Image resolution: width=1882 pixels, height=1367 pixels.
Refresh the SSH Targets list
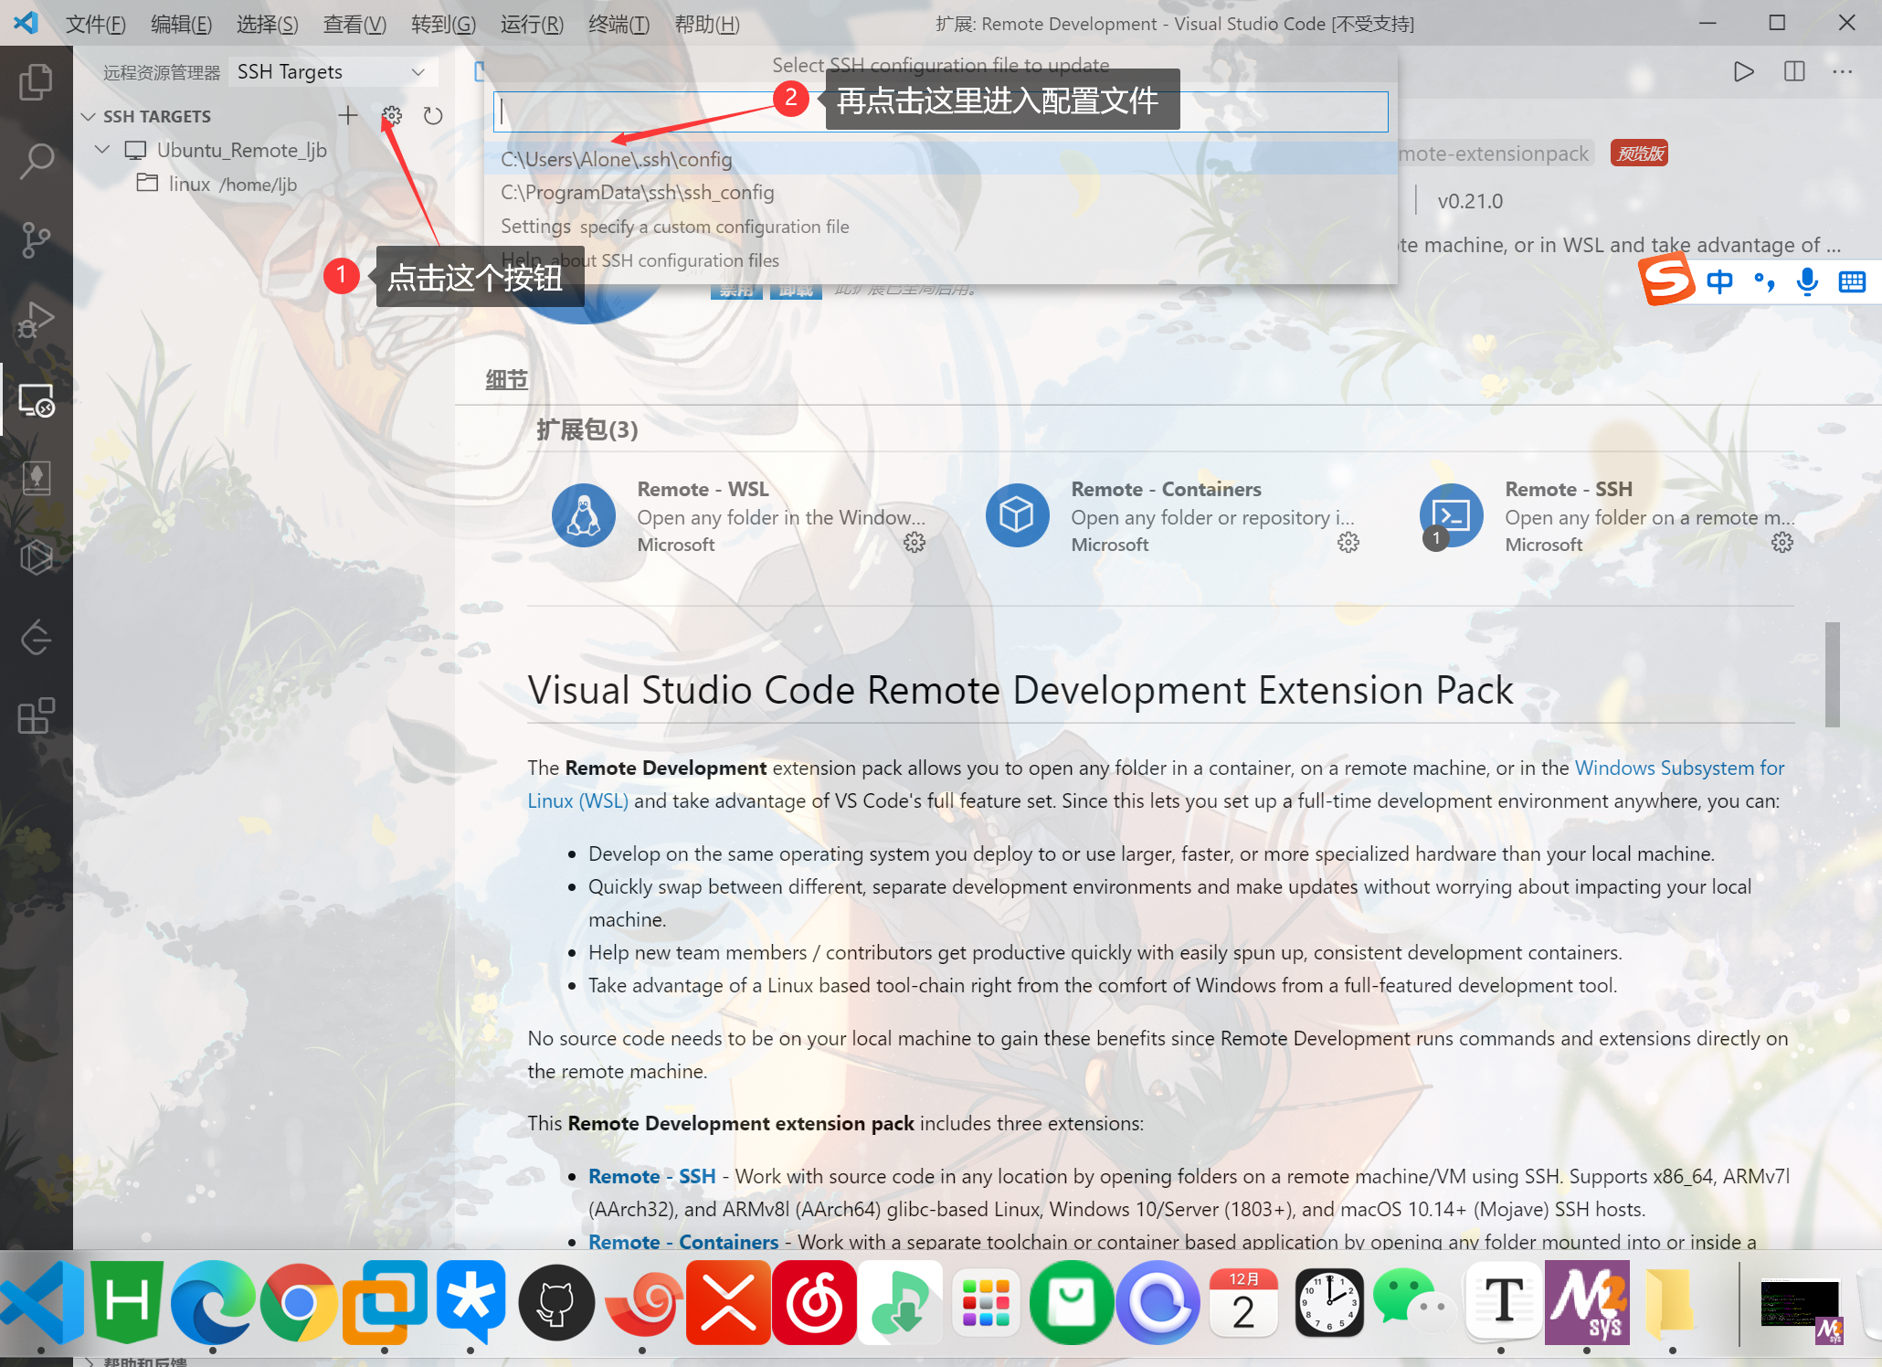(433, 115)
